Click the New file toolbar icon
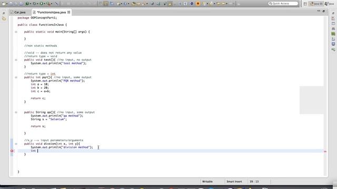The image size is (337, 189). click(4, 4)
